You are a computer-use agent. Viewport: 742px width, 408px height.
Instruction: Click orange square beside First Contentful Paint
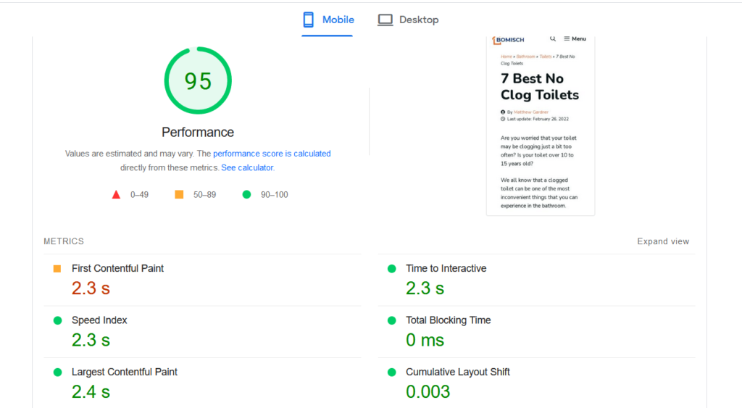coord(57,269)
